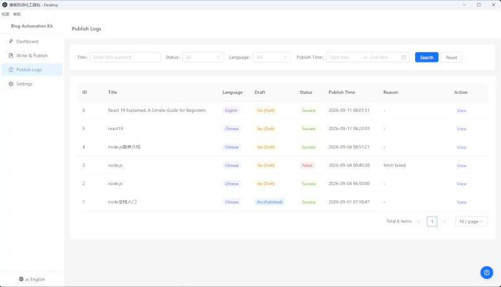Click the react19 title cell

[x=115, y=129]
